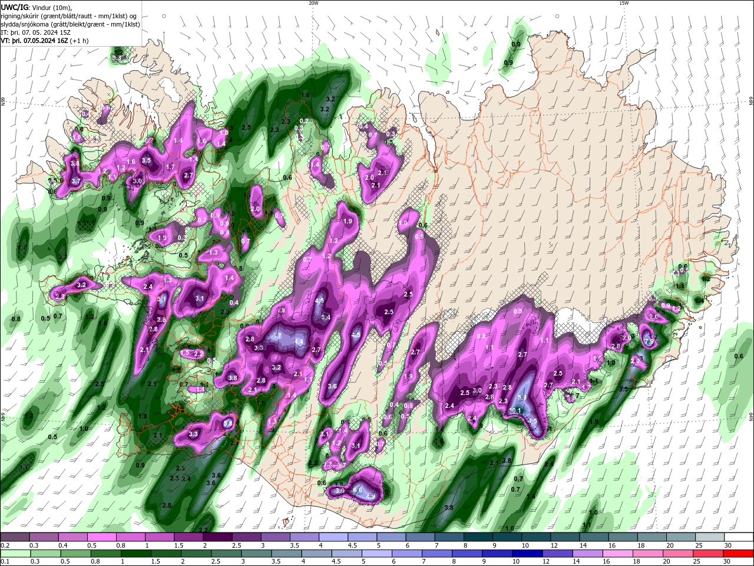Select lower rain-scale swatch labeled 25

709,554
